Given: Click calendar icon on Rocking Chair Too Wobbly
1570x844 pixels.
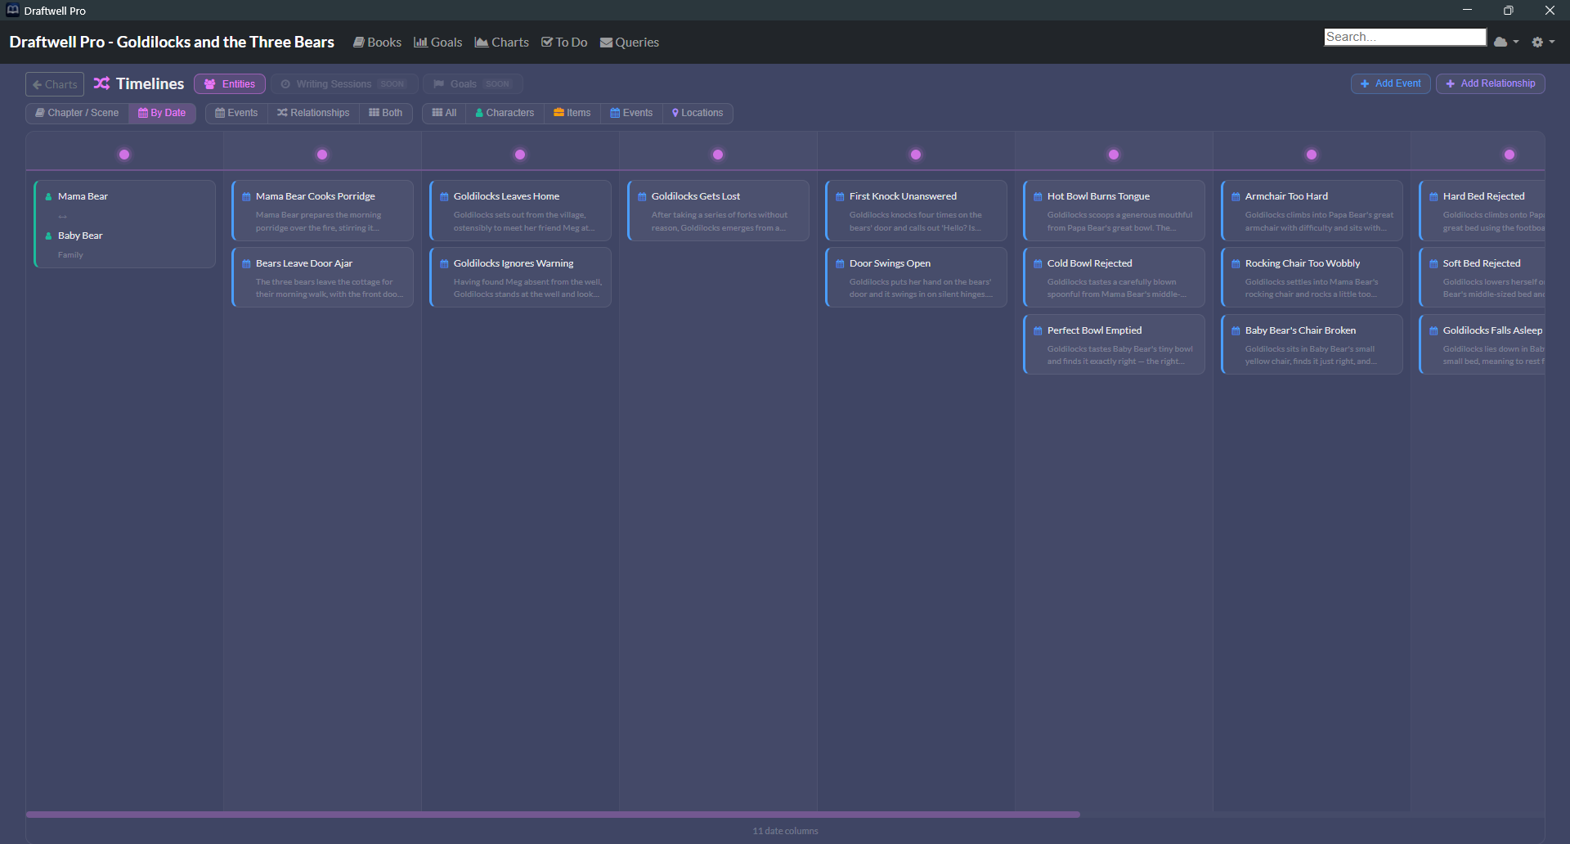Looking at the screenshot, I should click(1236, 263).
